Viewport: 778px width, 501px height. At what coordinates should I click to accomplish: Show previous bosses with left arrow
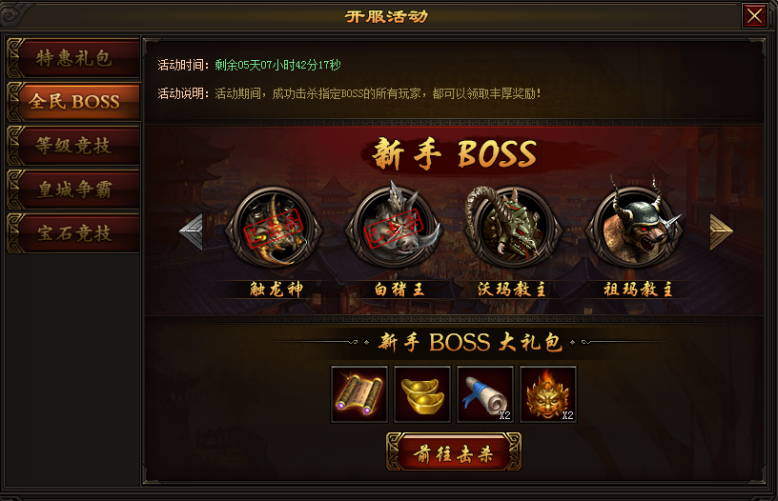(192, 231)
